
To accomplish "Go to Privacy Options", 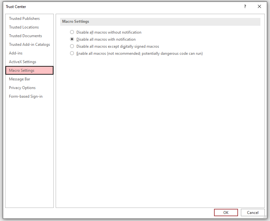I will (x=29, y=87).
